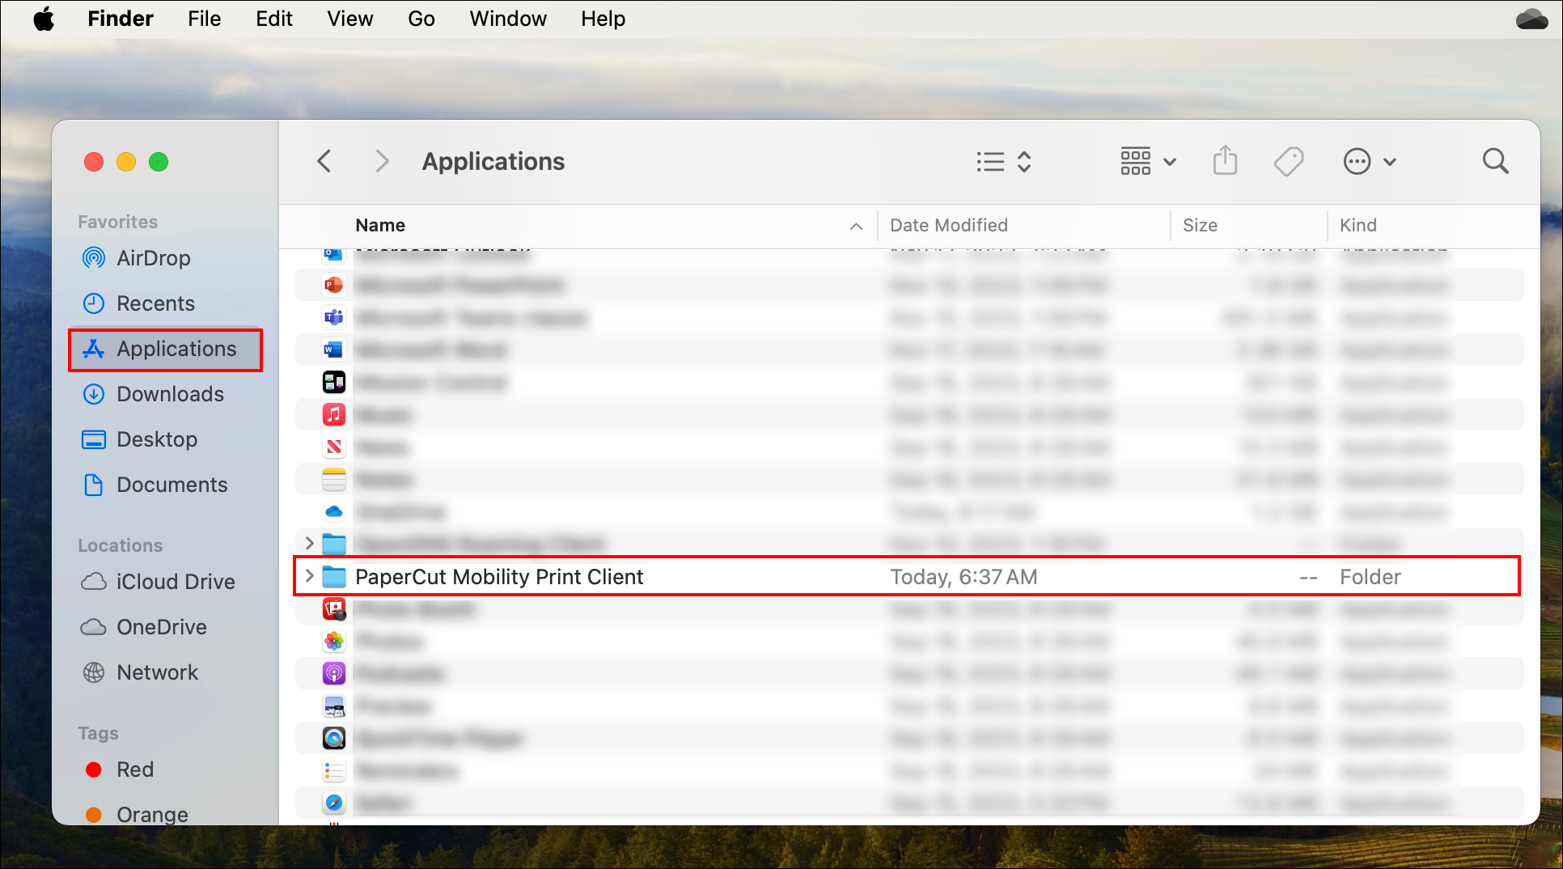This screenshot has height=869, width=1563.
Task: Click the PowerPoint app icon
Action: 334,285
